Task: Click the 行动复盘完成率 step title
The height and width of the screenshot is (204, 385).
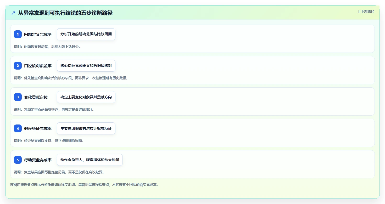Action: point(38,160)
